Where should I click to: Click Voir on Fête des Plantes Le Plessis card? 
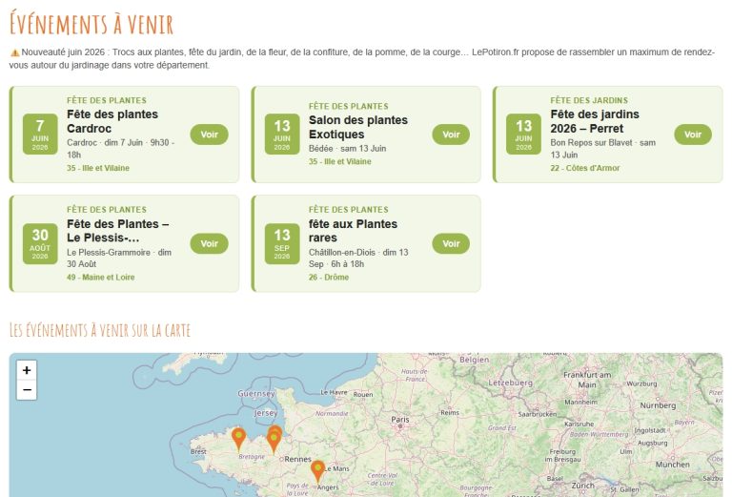[x=209, y=244]
